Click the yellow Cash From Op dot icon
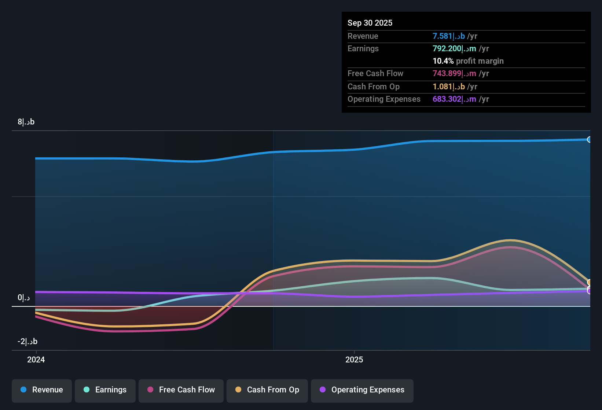The width and height of the screenshot is (602, 410). pyautogui.click(x=238, y=390)
